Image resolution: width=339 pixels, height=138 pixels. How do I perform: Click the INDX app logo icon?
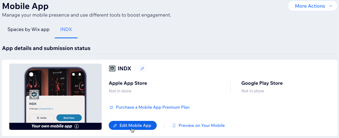tap(112, 69)
